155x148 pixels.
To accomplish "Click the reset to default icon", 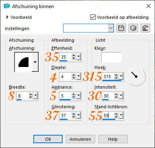I will (145, 28).
